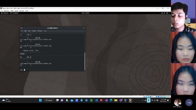Open the Telegram icon in taskbar

(x=81, y=101)
